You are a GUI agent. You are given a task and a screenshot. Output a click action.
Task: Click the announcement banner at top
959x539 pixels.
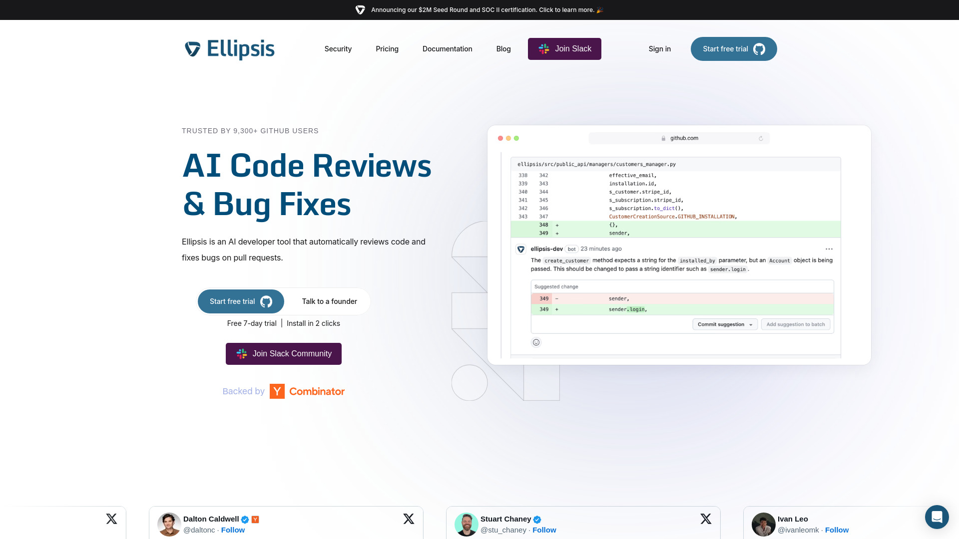pos(479,10)
